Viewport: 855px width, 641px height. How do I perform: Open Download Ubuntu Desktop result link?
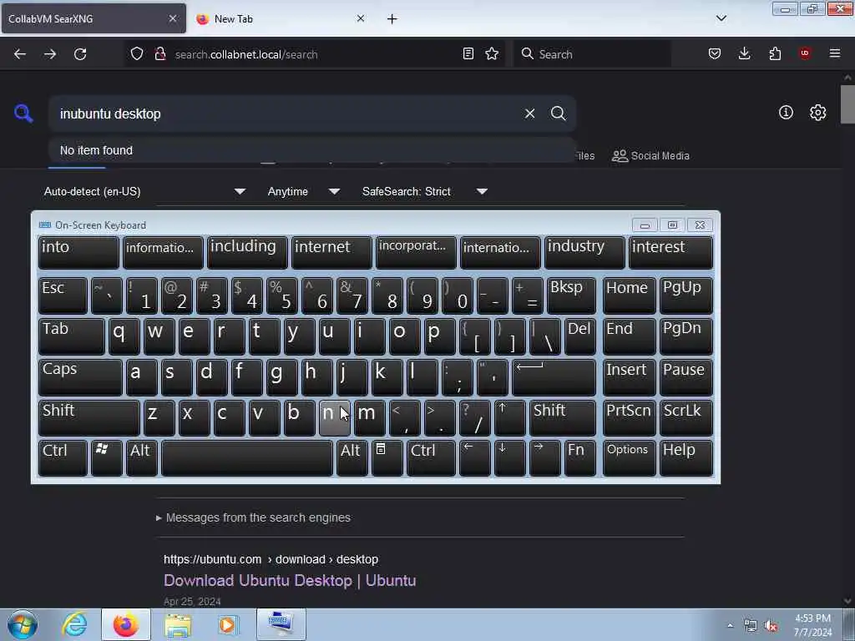click(290, 581)
